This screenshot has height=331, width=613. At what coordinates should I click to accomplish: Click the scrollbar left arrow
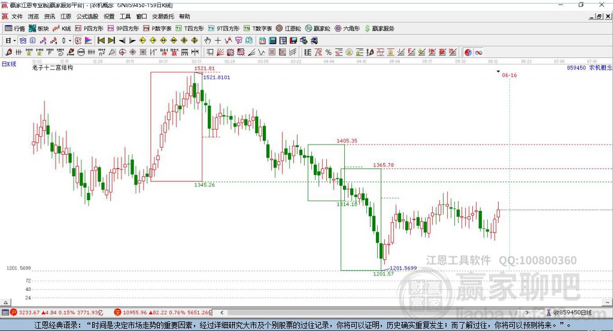[x=222, y=312]
